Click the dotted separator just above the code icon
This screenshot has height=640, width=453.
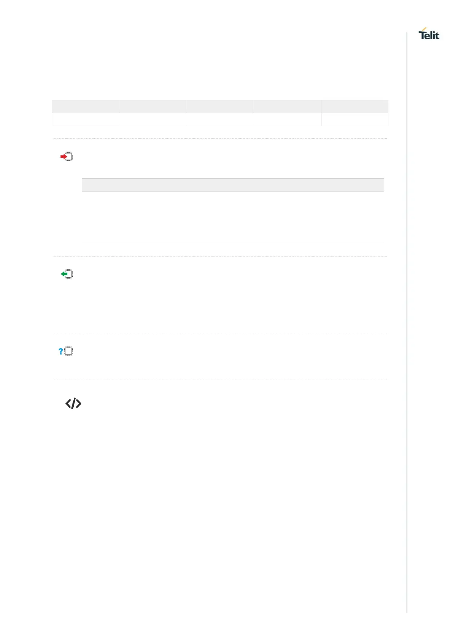pyautogui.click(x=219, y=380)
